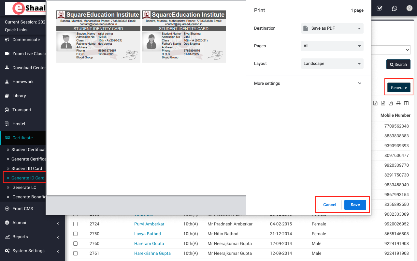The width and height of the screenshot is (417, 261).
Task: Open Generate LC in sidebar
Action: (24, 188)
